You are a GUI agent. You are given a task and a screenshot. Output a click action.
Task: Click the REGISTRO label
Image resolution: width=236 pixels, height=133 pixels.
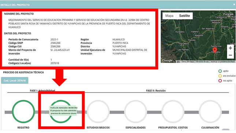[23, 128]
